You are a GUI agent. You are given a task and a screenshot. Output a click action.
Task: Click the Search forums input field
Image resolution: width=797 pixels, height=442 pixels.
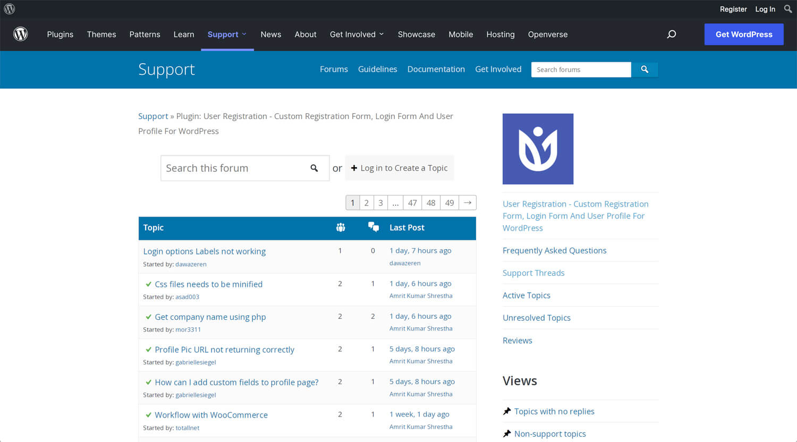coord(581,70)
